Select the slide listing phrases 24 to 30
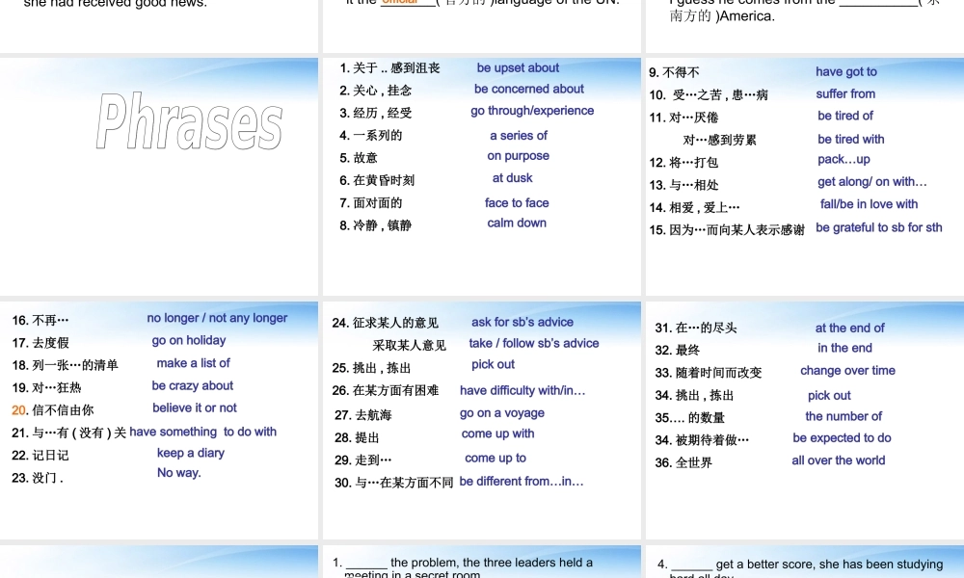The height and width of the screenshot is (578, 964). [x=482, y=420]
